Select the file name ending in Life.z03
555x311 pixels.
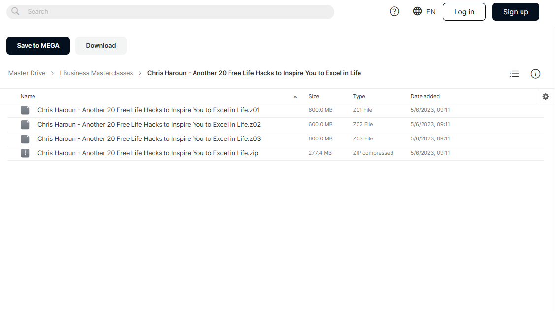(x=149, y=138)
